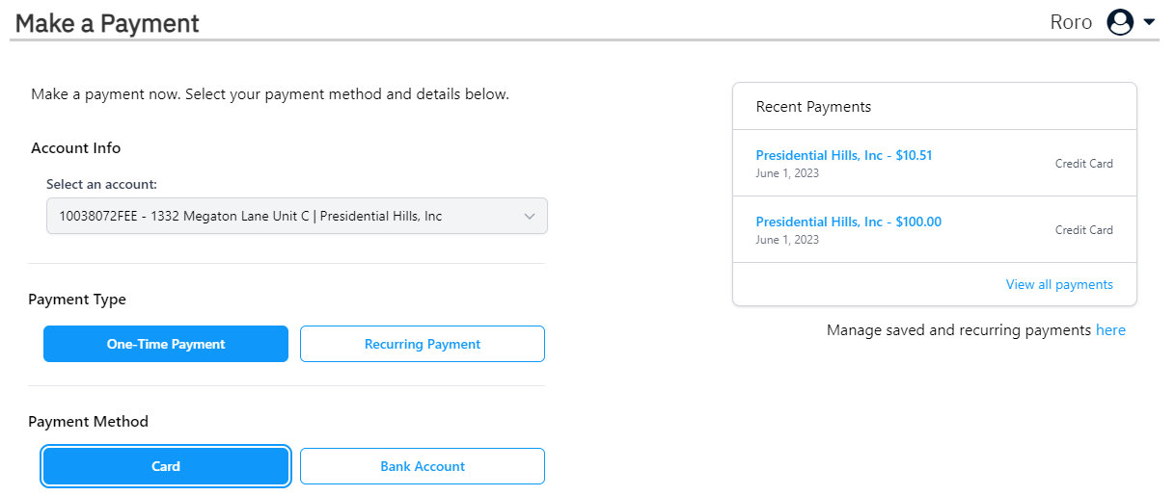This screenshot has height=496, width=1175.
Task: Switch to the Recurring Payment type
Action: [423, 344]
